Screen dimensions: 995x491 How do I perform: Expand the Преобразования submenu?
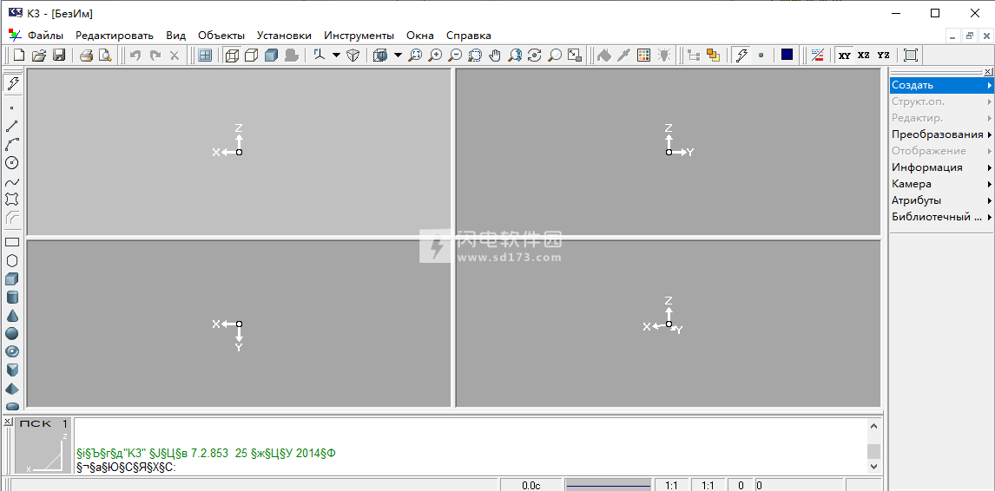(940, 134)
